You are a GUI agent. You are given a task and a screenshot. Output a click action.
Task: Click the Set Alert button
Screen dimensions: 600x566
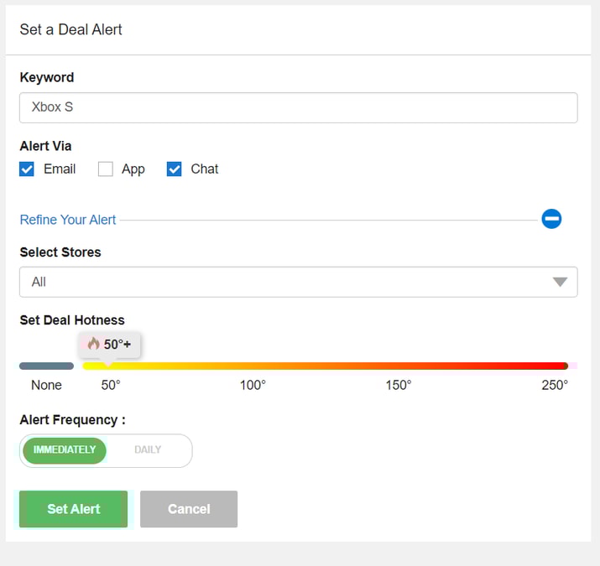click(x=74, y=509)
